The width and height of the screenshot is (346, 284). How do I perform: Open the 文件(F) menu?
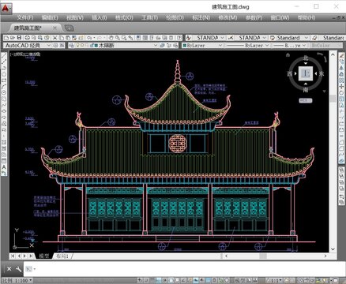click(25, 17)
